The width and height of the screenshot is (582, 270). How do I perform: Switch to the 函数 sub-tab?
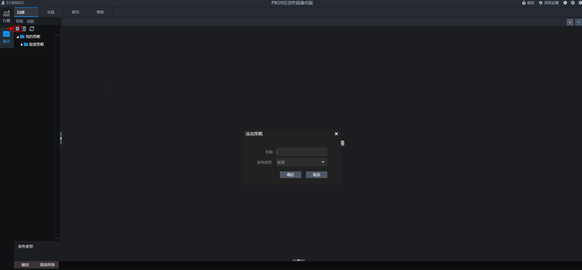tap(31, 21)
